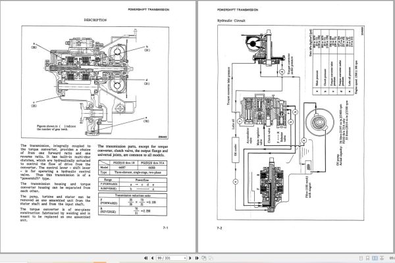This screenshot has height=263, width=395.
Task: Click the Transmission reduction ratio table header
Action: click(x=133, y=195)
